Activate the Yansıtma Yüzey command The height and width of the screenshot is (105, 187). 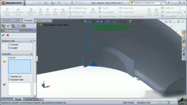click(107, 16)
